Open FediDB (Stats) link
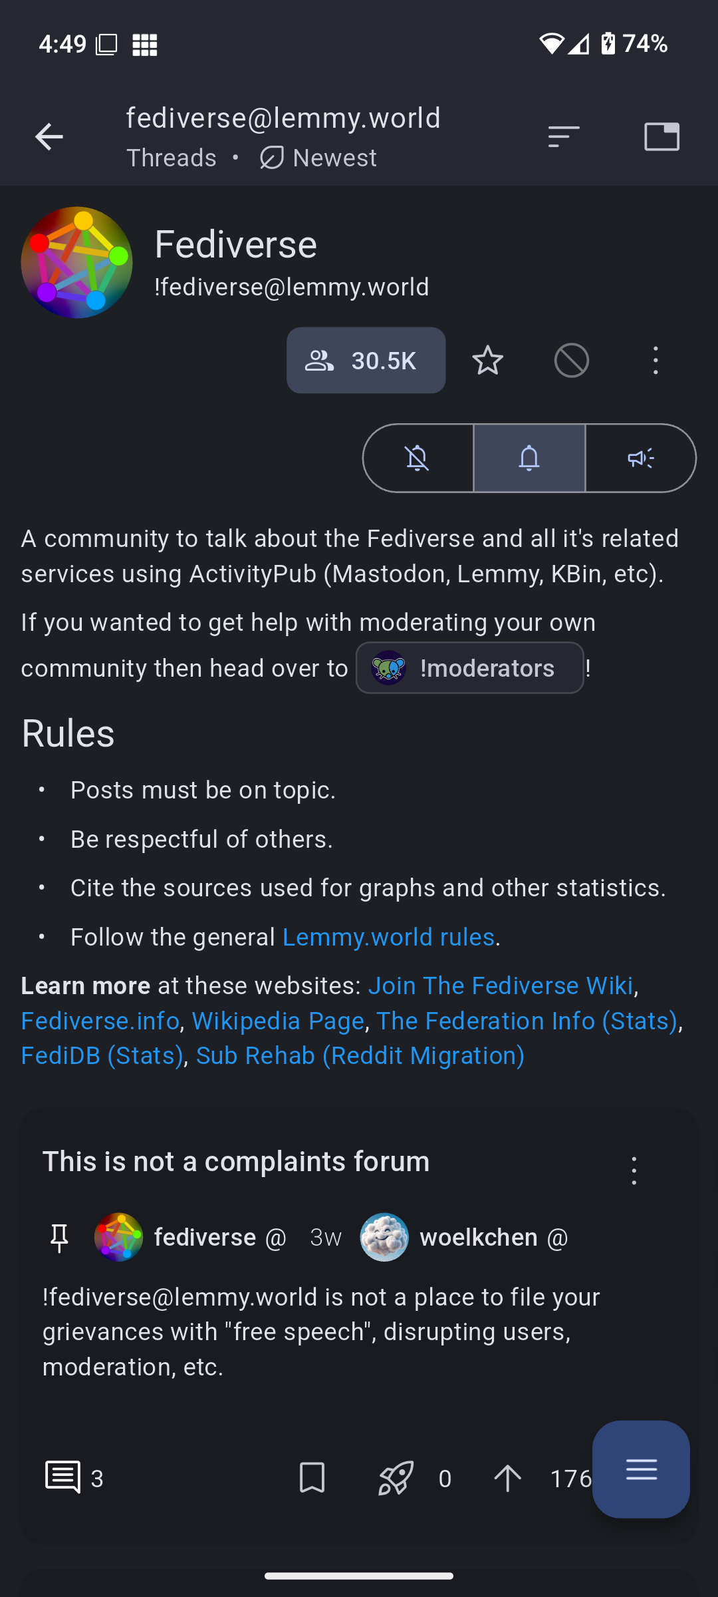Image resolution: width=718 pixels, height=1597 pixels. click(102, 1056)
